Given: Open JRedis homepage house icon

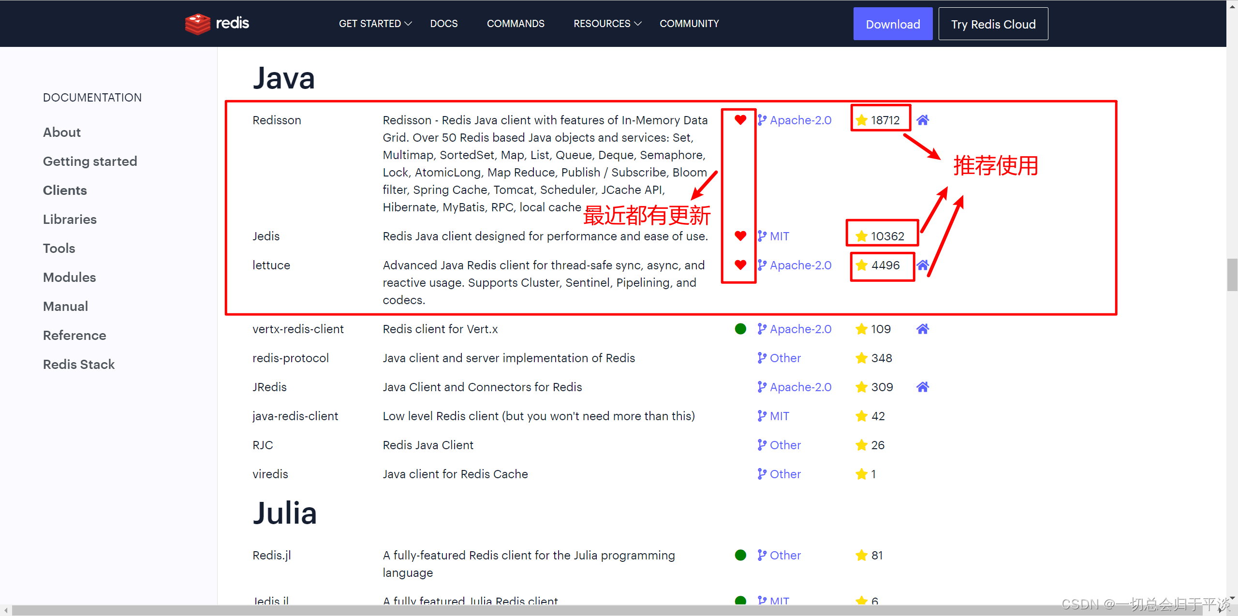Looking at the screenshot, I should tap(923, 387).
